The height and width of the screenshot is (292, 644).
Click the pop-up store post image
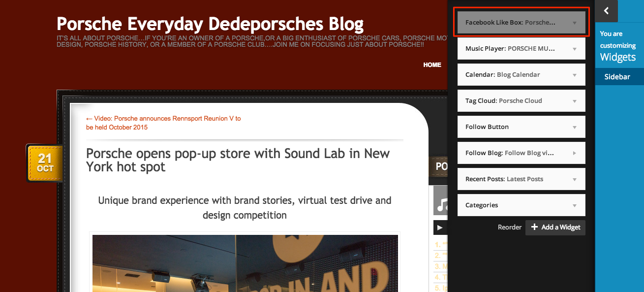click(245, 263)
